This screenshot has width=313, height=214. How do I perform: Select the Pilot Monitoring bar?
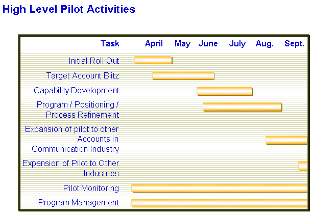pyautogui.click(x=220, y=189)
